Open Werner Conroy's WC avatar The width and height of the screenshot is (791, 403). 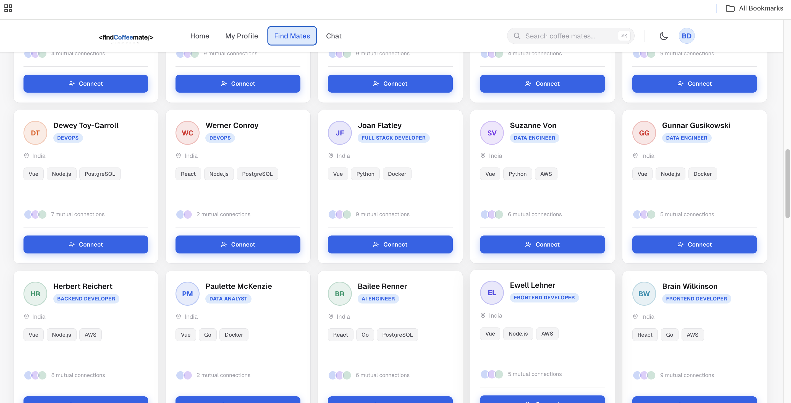point(187,133)
